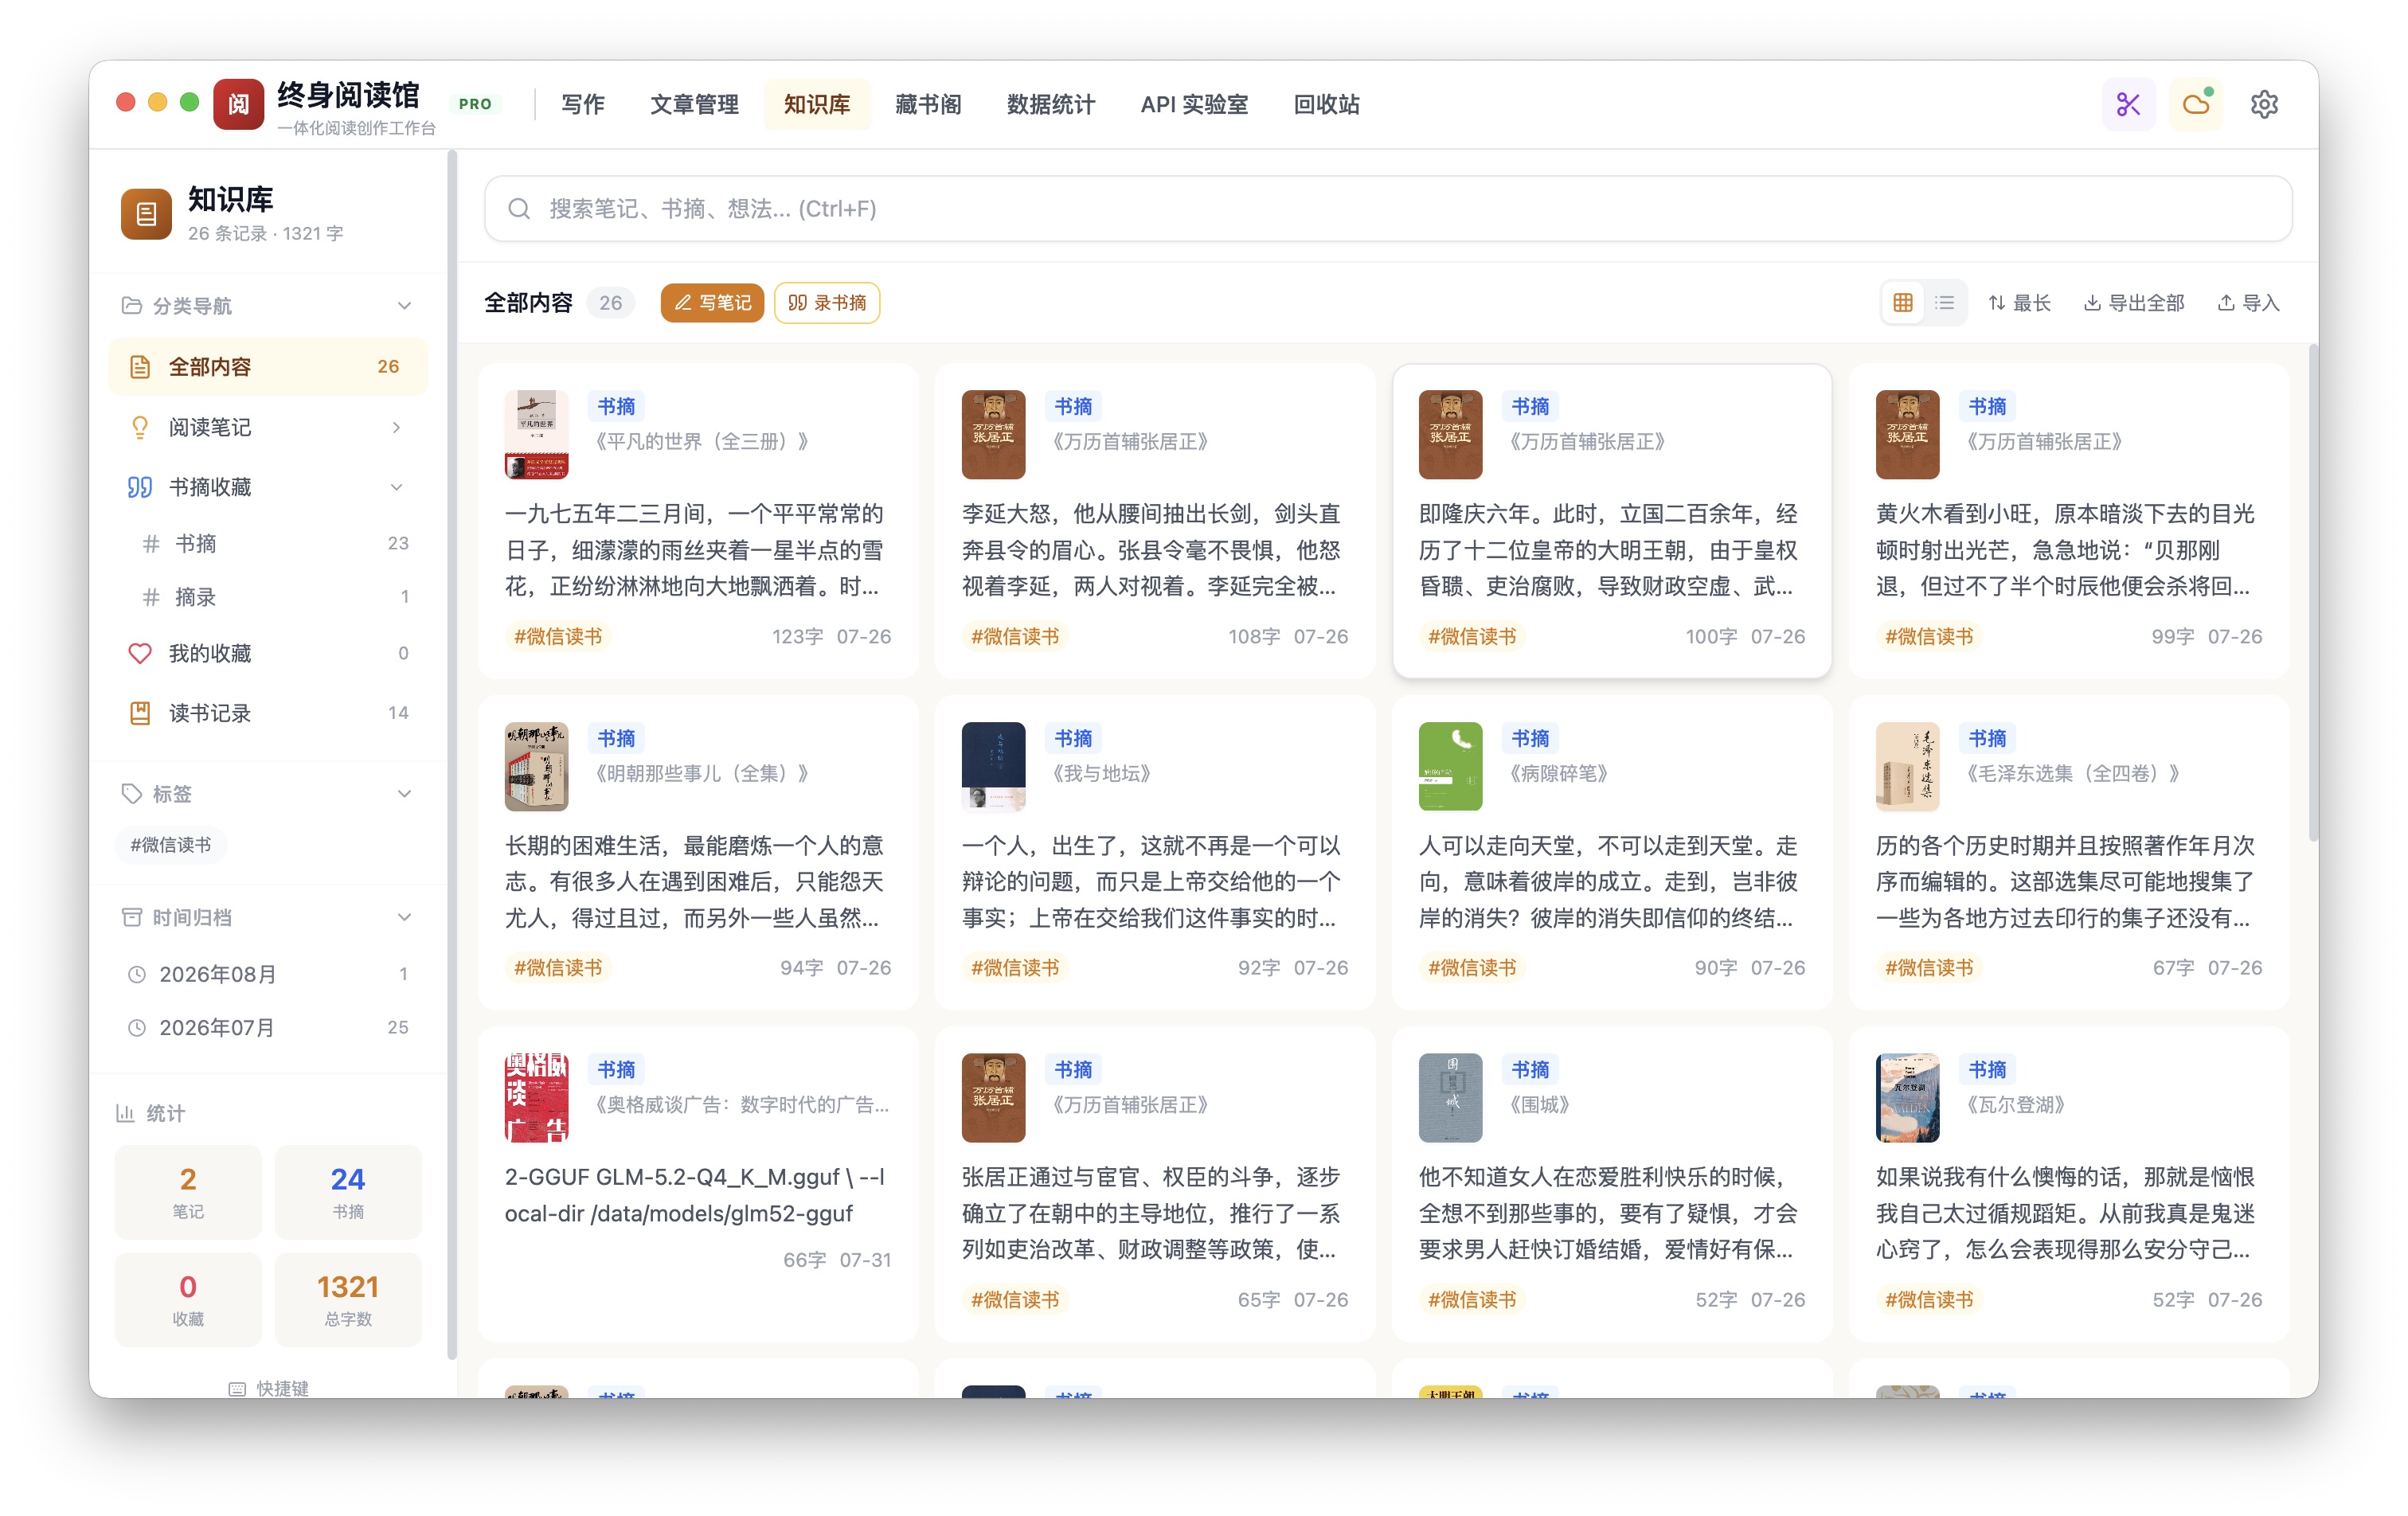Click the folder icon beside 分类导航
This screenshot has width=2408, height=1516.
(131, 305)
